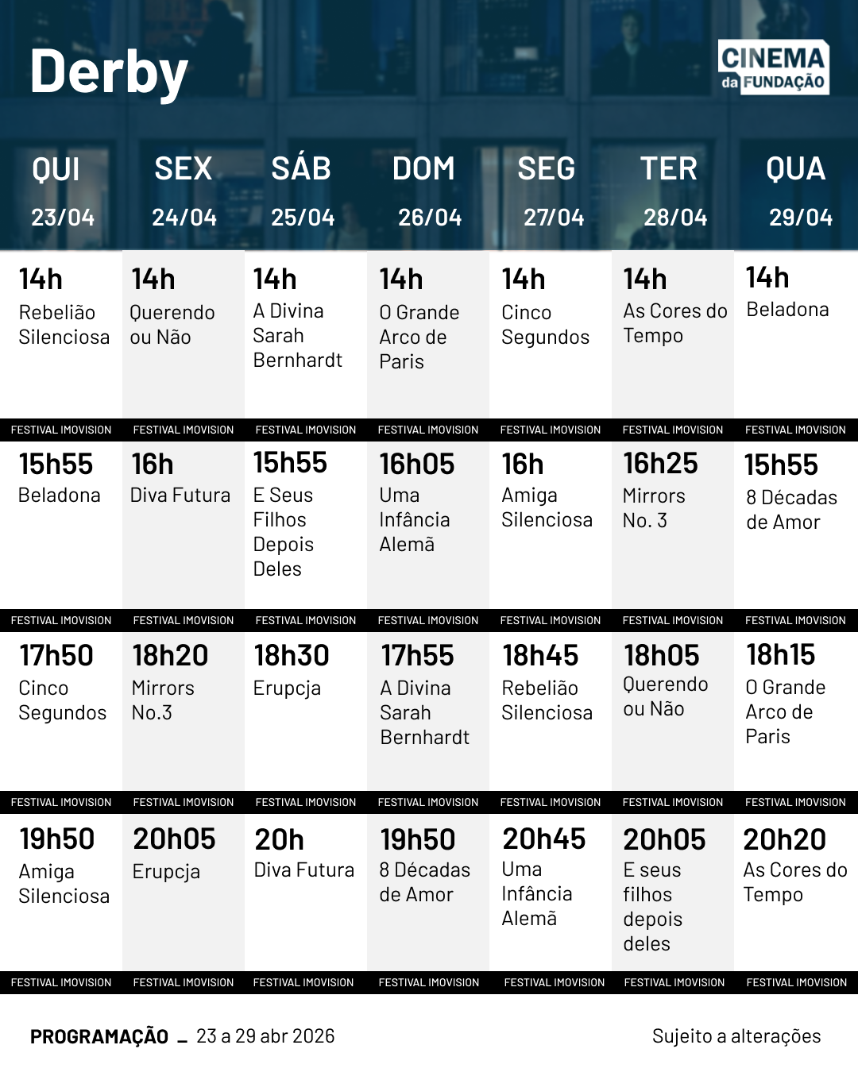Screen dimensions: 858x1072
Task: Click Tuesday's 20h05 E seus filhos depois deles
Action: coord(663,889)
